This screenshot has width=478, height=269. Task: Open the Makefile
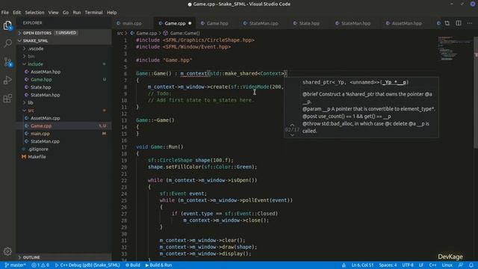[x=64, y=157]
